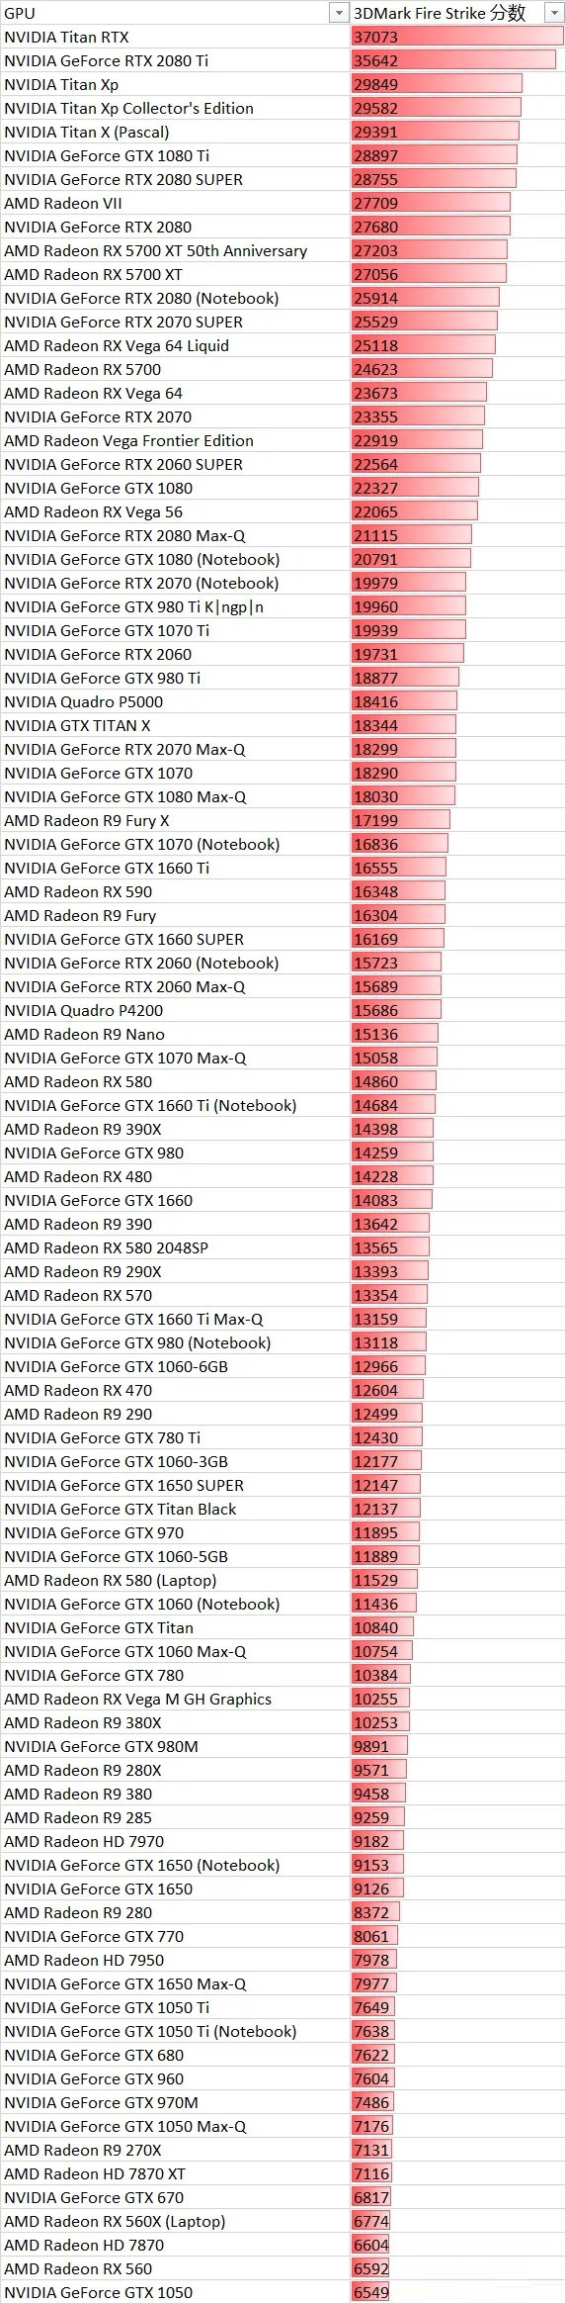Click AMD Radeon R9 Fury X cell
The width and height of the screenshot is (566, 2304).
coord(176,820)
